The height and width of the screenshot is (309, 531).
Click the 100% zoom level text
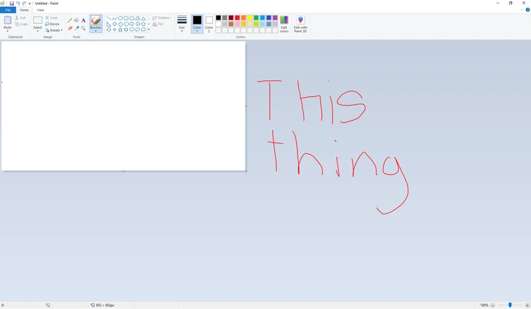coord(485,305)
